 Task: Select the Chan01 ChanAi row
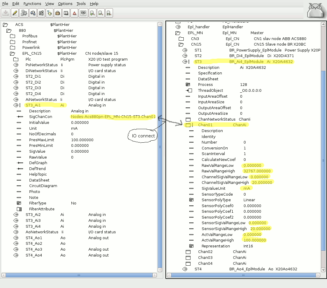(222, 125)
